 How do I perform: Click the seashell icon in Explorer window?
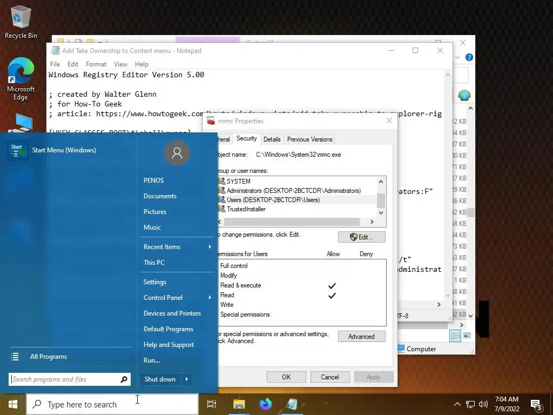[x=464, y=95]
